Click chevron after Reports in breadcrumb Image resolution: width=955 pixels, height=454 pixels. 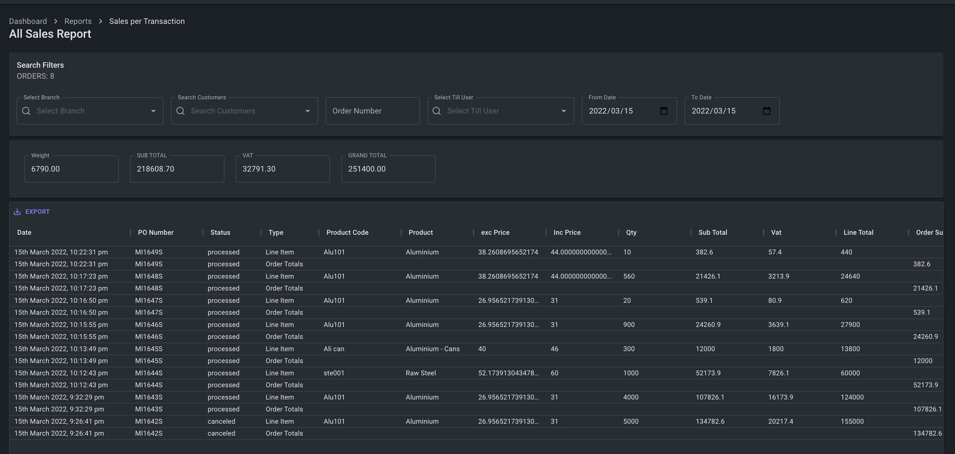[x=101, y=22]
